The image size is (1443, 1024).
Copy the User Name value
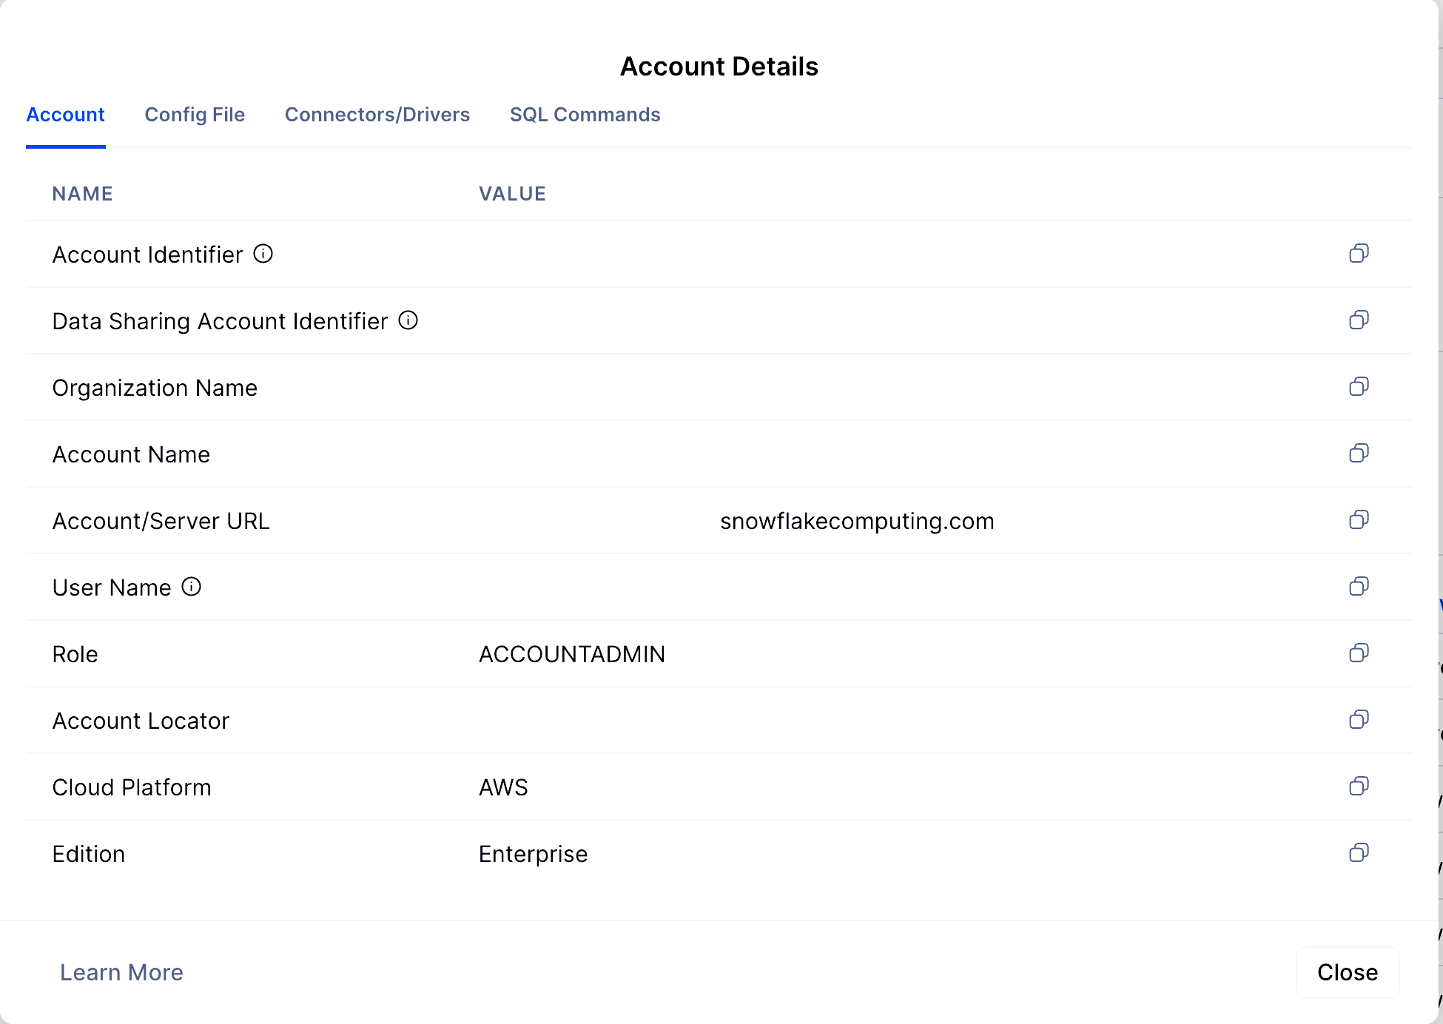point(1359,587)
